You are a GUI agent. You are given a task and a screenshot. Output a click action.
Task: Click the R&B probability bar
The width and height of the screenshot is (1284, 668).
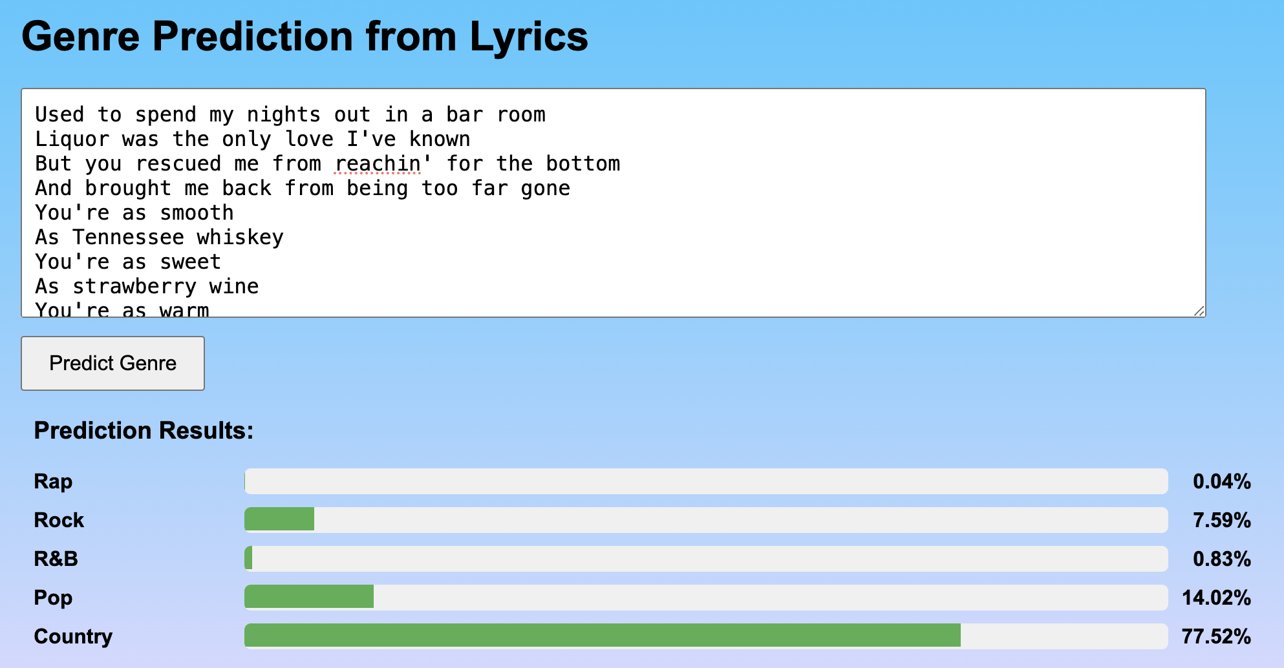coord(706,558)
